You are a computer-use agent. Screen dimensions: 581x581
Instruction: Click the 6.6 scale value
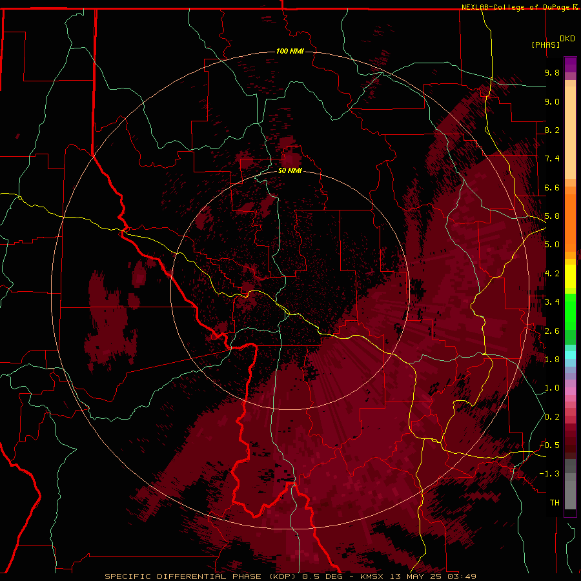pos(552,187)
